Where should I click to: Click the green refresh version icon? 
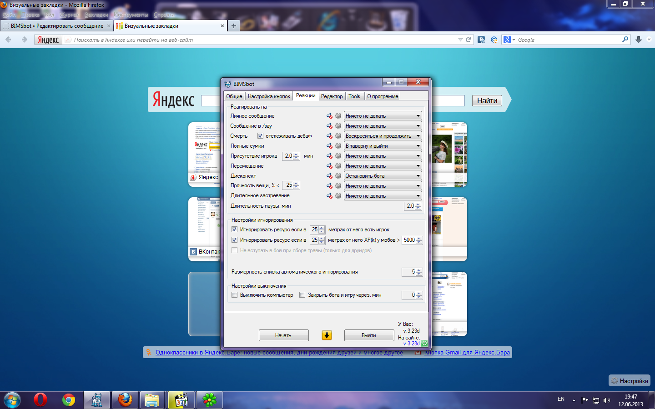(x=424, y=344)
